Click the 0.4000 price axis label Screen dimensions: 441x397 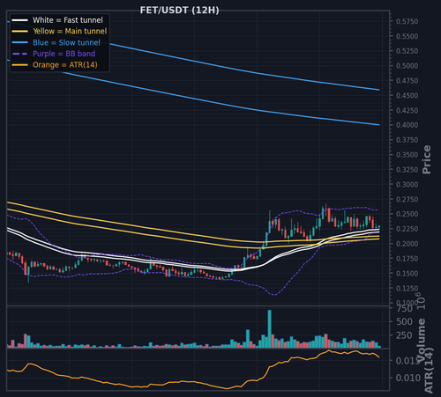407,125
